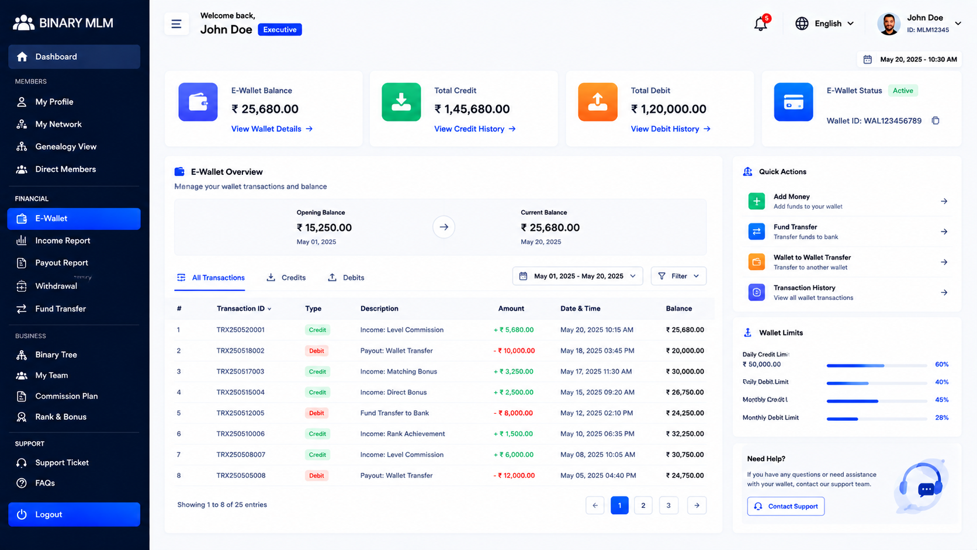Switch to the Debits tab
Image resolution: width=977 pixels, height=550 pixels.
[x=346, y=278]
